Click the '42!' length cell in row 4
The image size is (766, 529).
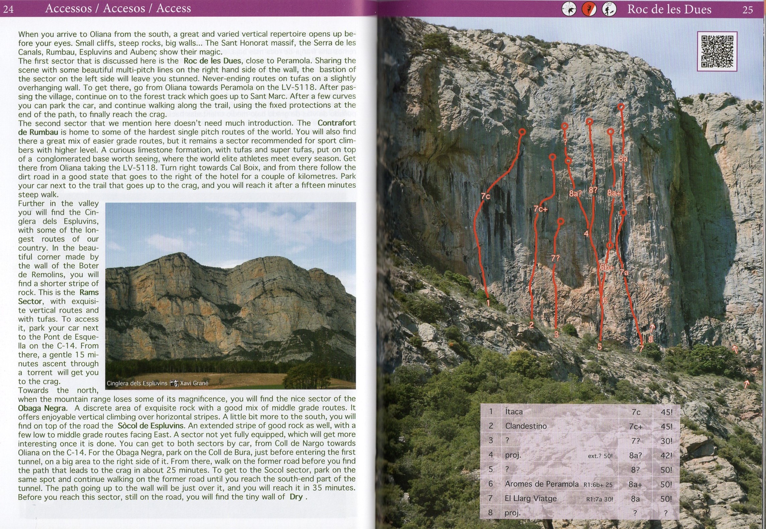666,456
